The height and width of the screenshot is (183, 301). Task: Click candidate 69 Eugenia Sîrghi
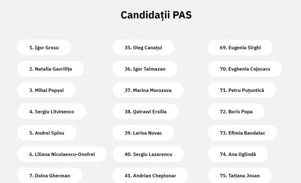coord(240,47)
